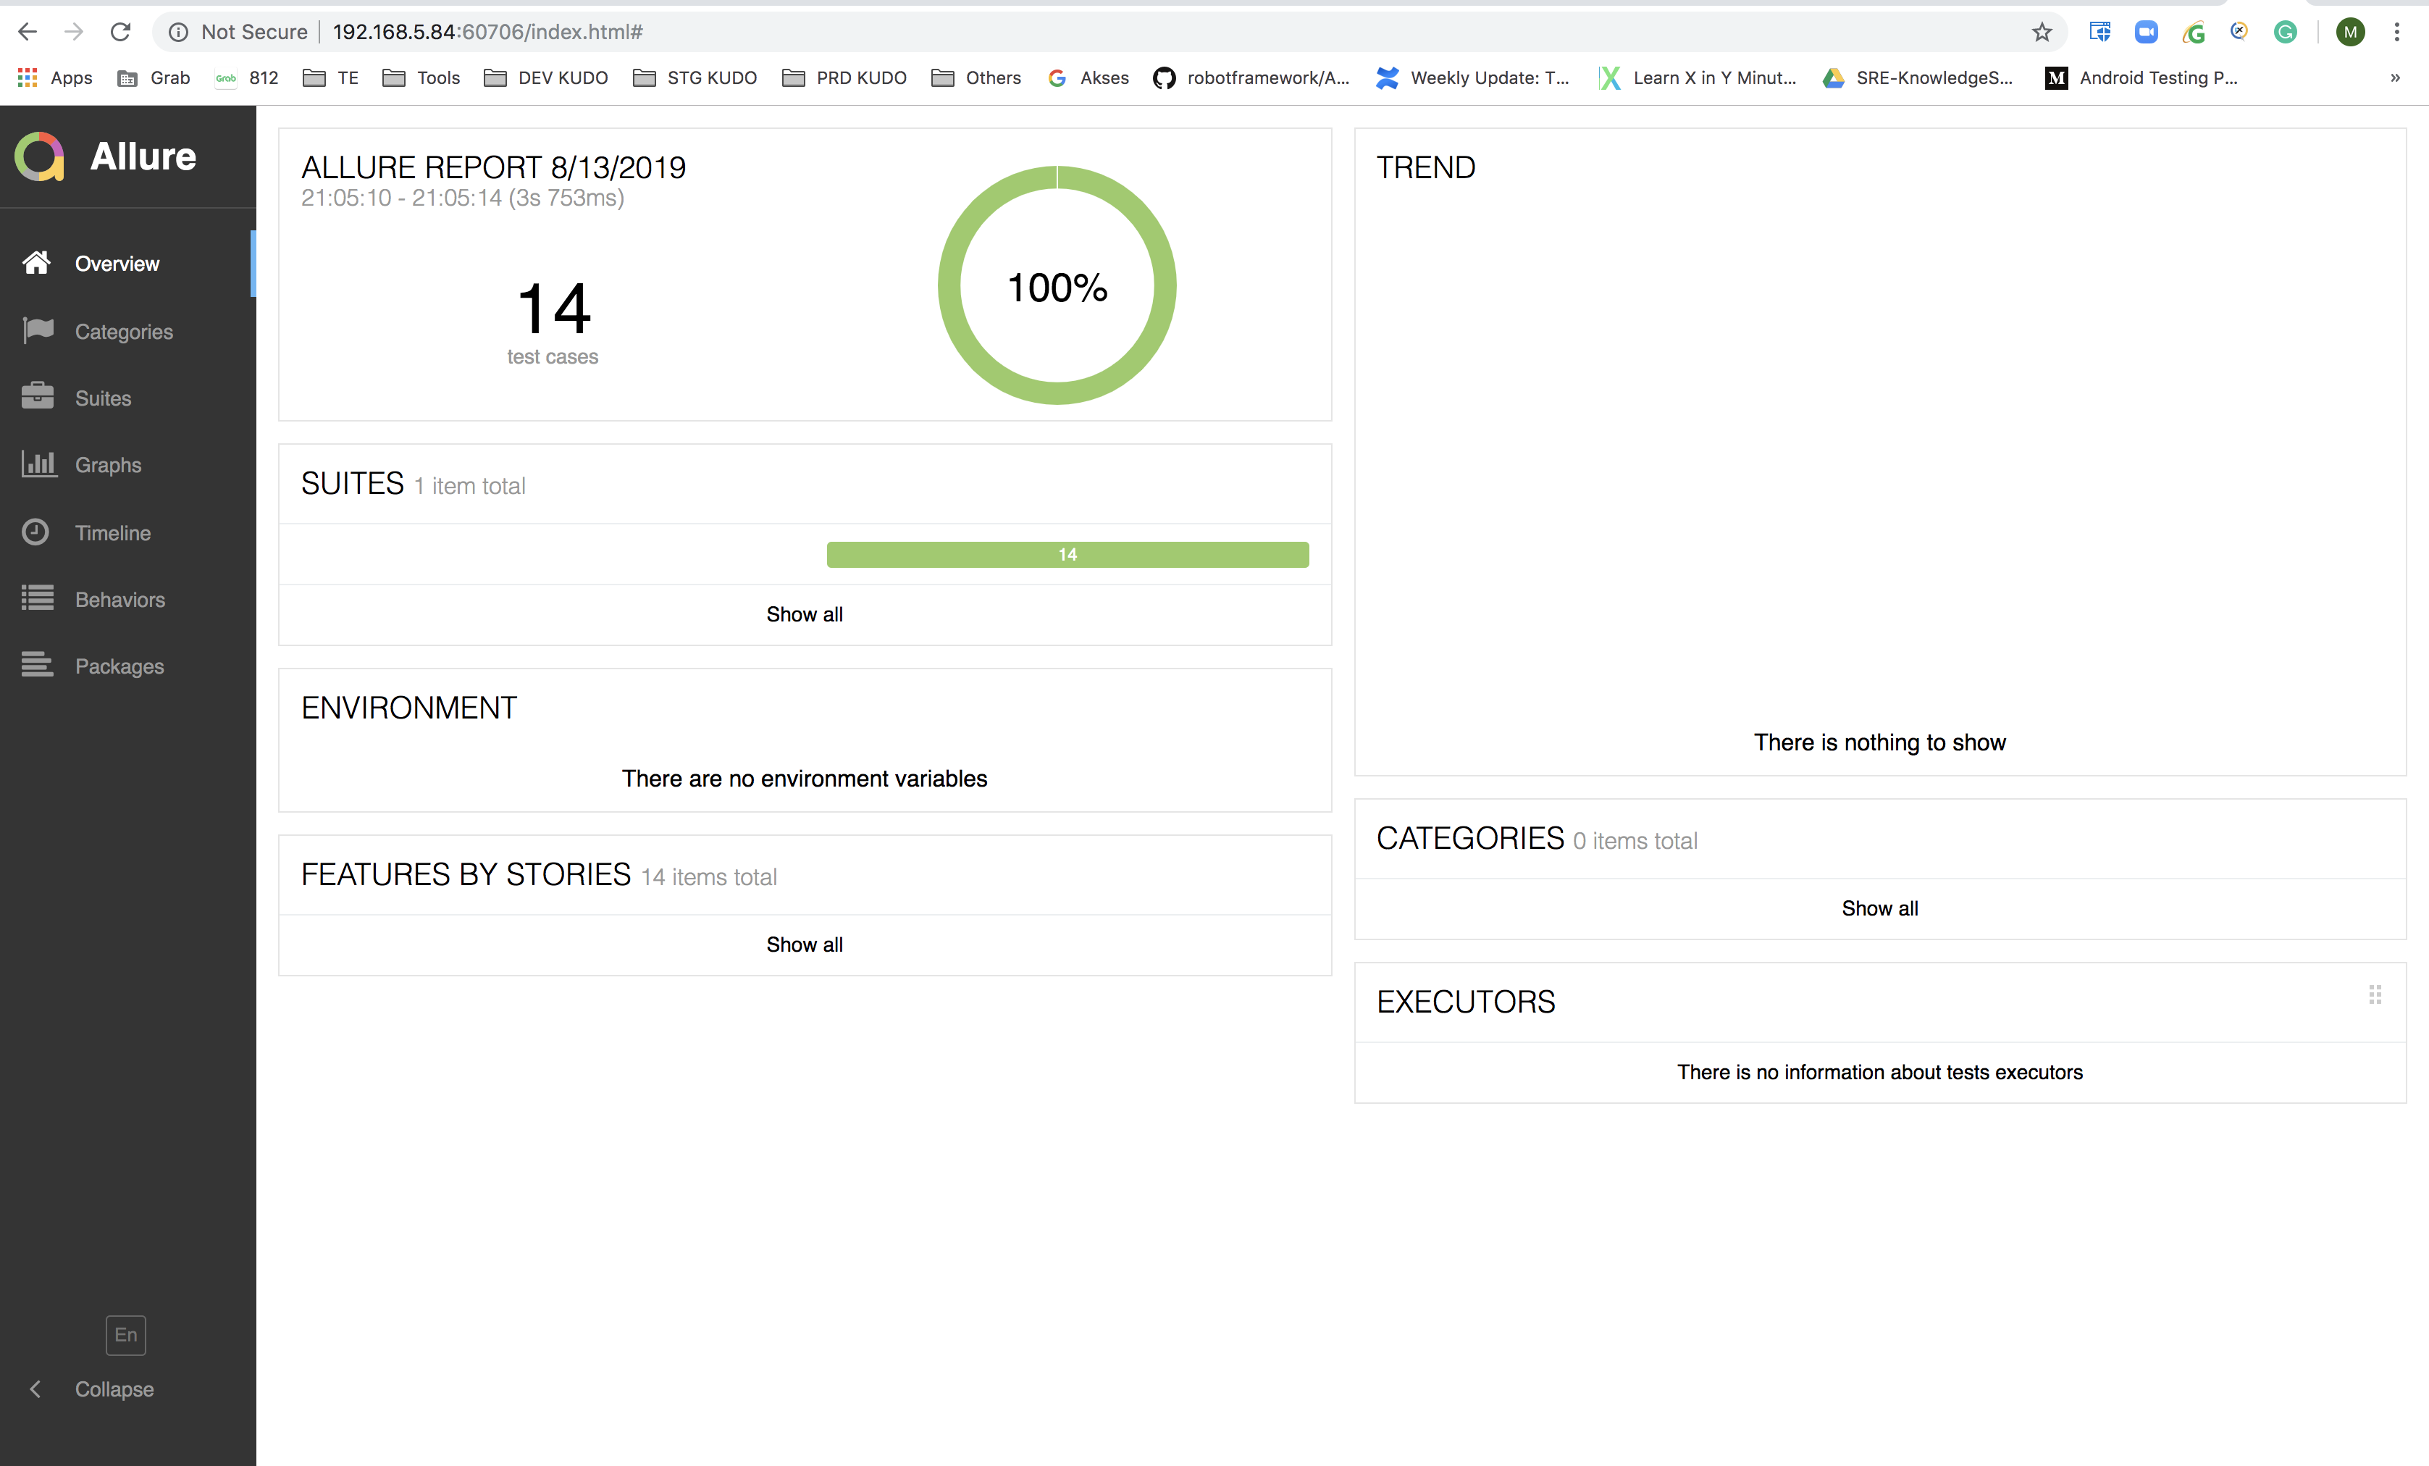Click the Allure logo icon
Image resolution: width=2429 pixels, height=1466 pixels.
click(39, 156)
